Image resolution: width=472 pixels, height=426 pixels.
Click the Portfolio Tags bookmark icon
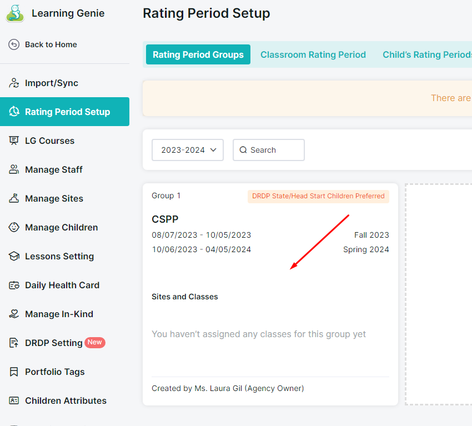[x=14, y=372]
